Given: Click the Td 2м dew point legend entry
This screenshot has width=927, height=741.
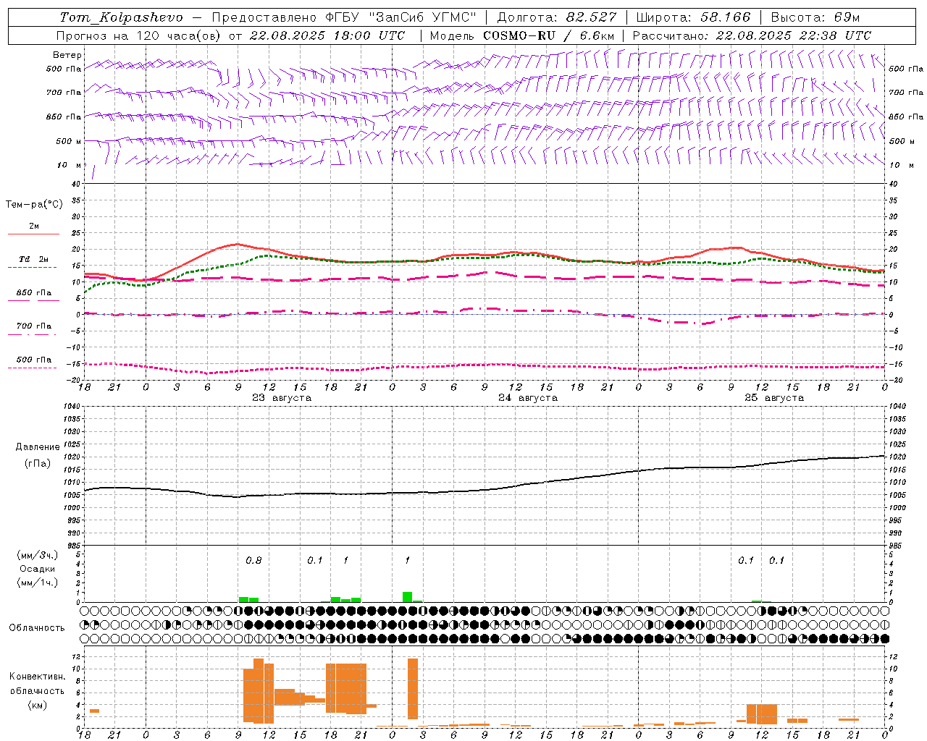Looking at the screenshot, I should [34, 259].
